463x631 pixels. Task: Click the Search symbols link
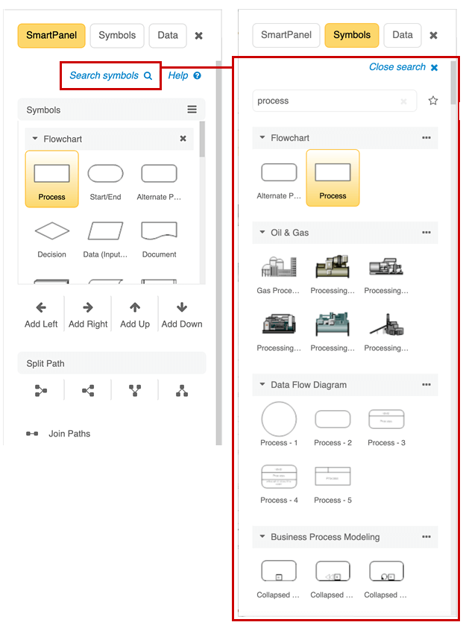[x=110, y=75]
